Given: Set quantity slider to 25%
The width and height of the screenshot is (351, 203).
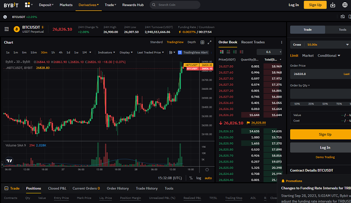Looking at the screenshot, I should click(311, 104).
